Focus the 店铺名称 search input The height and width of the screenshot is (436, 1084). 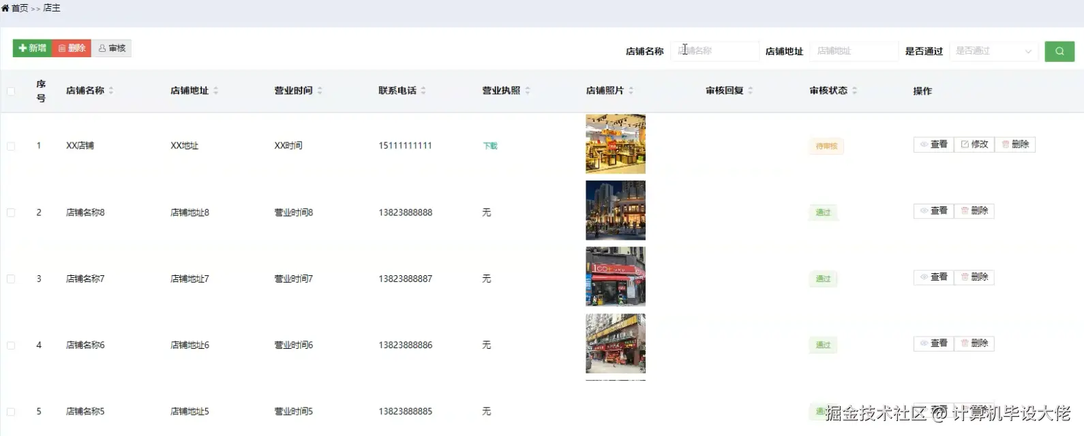(x=714, y=51)
